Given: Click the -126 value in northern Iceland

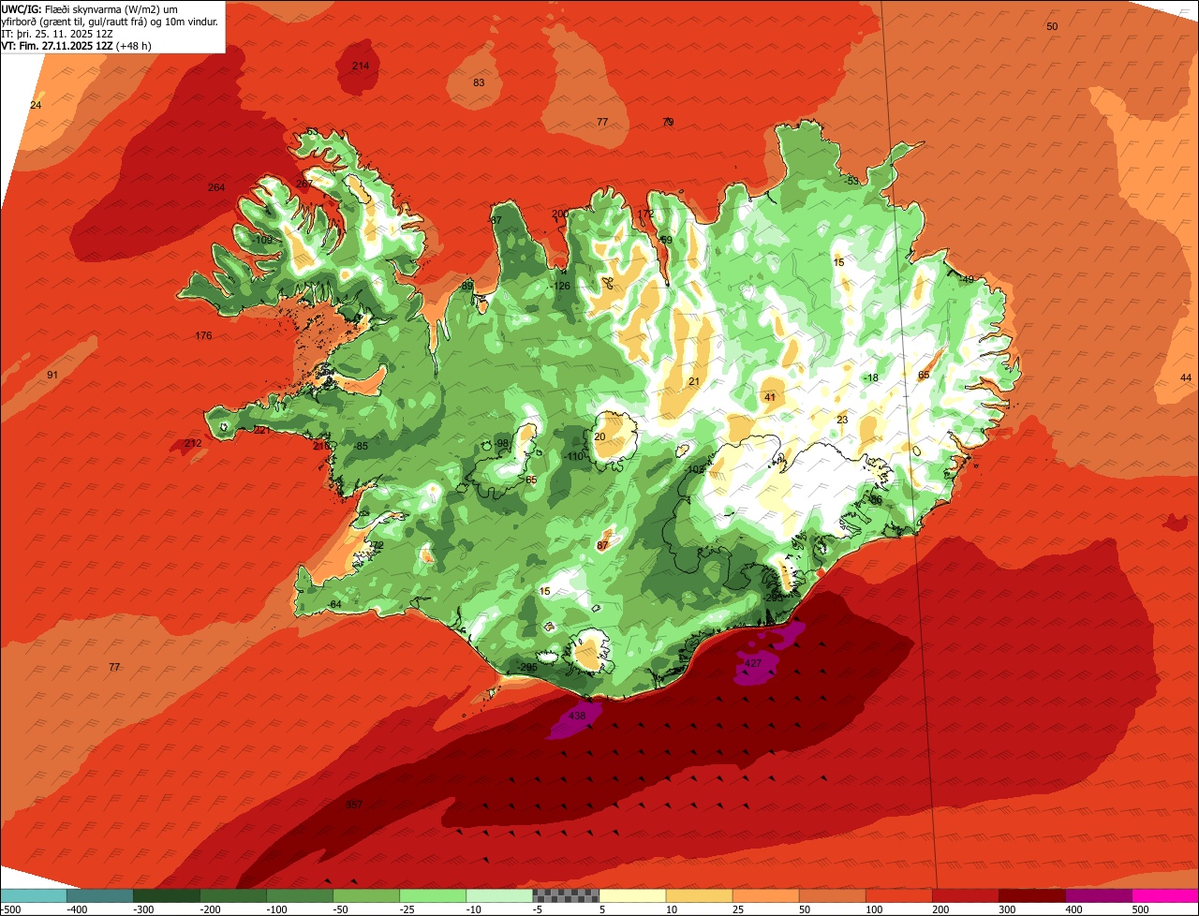Looking at the screenshot, I should pyautogui.click(x=560, y=286).
